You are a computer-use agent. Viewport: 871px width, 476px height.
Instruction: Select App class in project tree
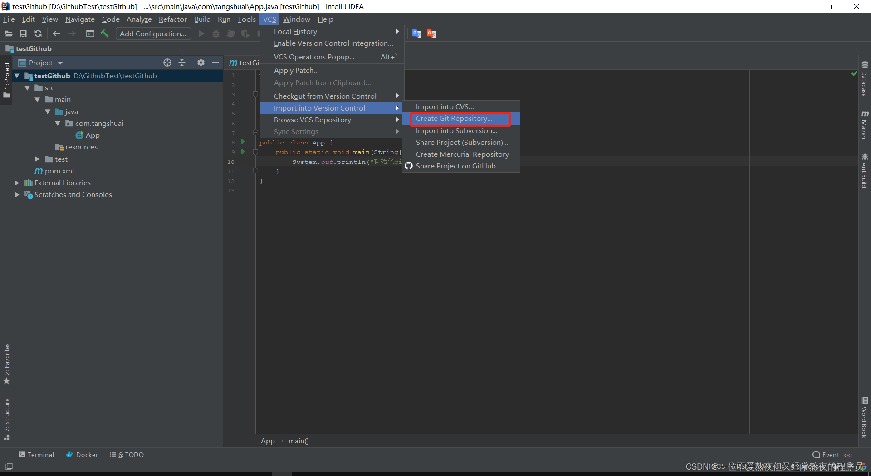click(88, 135)
